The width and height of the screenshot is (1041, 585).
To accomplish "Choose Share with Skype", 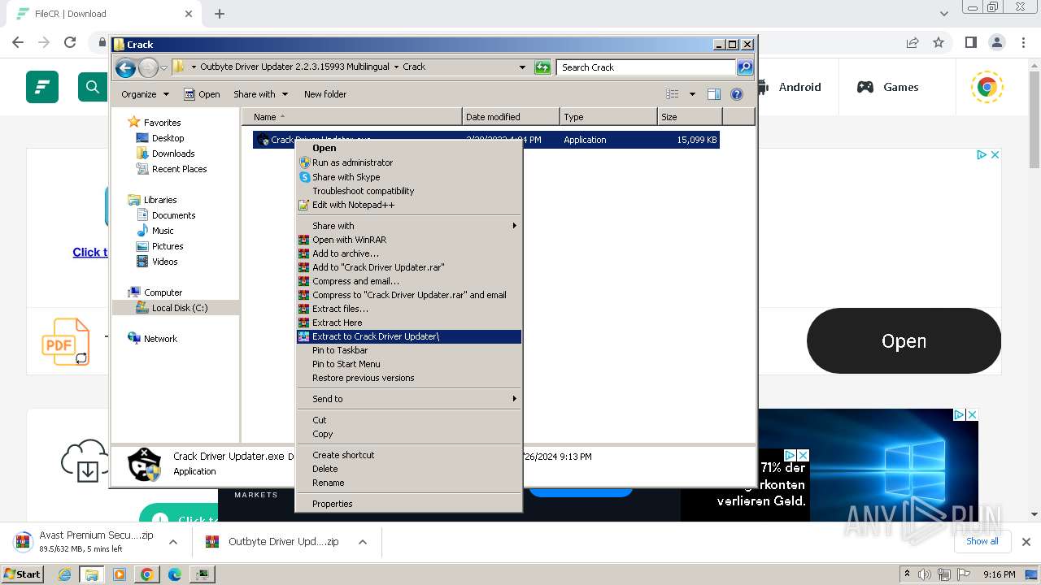I will (x=409, y=177).
